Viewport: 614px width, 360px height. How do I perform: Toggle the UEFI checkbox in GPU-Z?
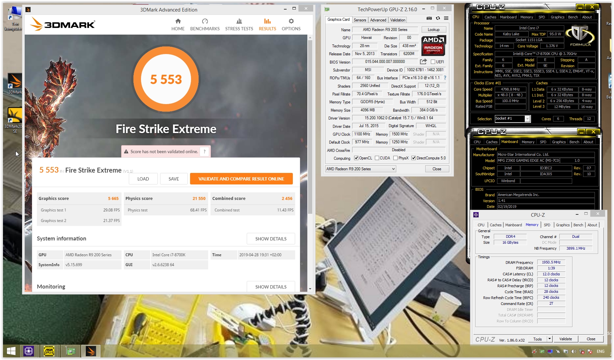[433, 62]
